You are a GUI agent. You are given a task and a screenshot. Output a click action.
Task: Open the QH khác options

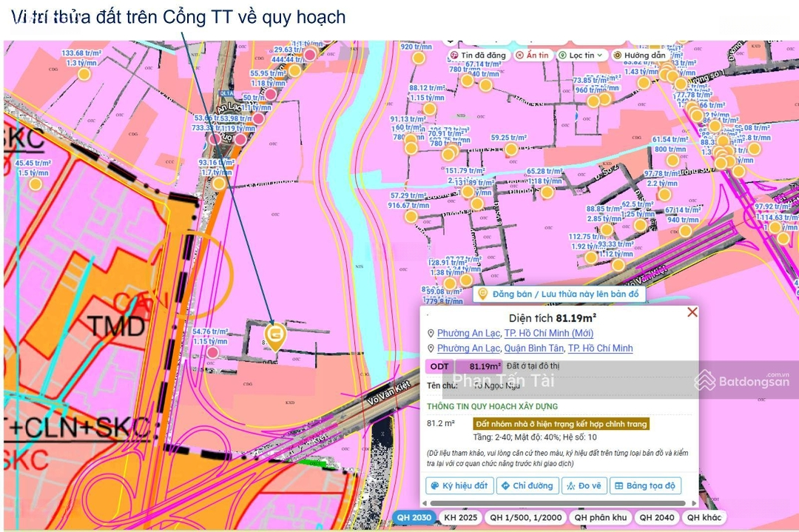[x=703, y=517]
